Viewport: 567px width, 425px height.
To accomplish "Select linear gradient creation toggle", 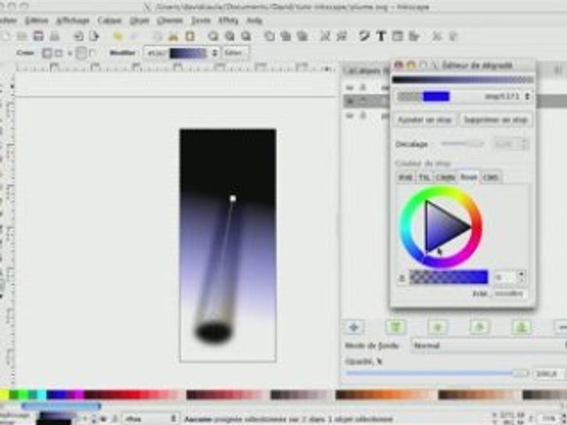I will pyautogui.click(x=47, y=54).
